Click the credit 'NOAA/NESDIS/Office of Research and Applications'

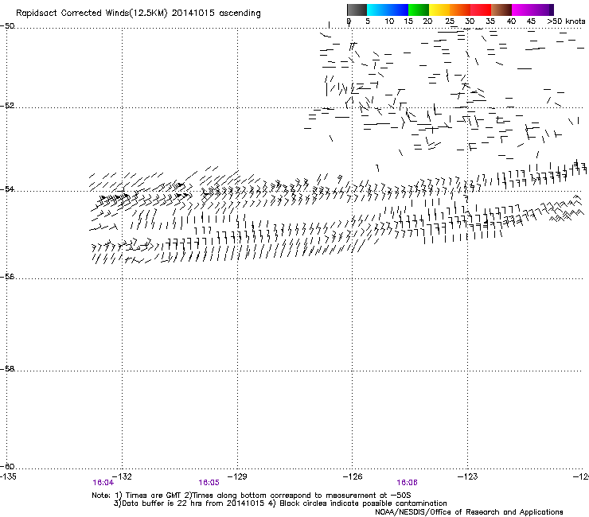coord(469,512)
